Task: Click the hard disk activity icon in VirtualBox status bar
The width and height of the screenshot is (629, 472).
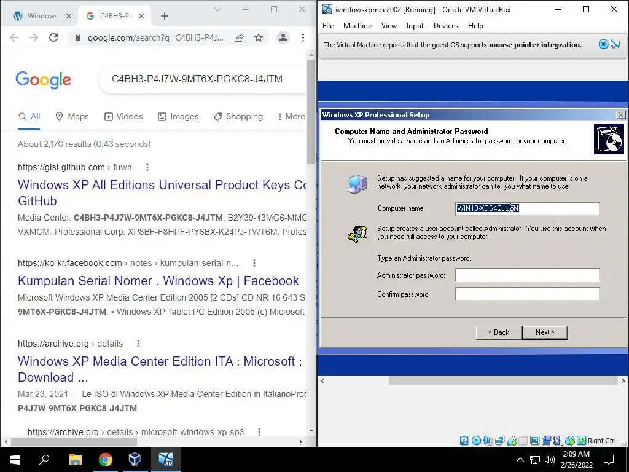Action: tap(464, 440)
